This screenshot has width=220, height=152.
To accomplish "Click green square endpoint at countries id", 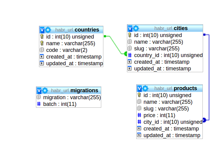I will coord(105,36).
